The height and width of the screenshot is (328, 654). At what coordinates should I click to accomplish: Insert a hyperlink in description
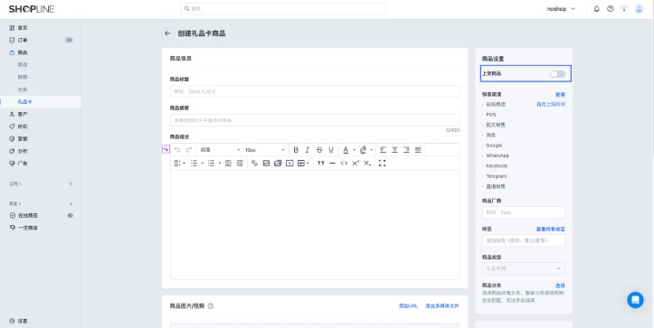(254, 164)
